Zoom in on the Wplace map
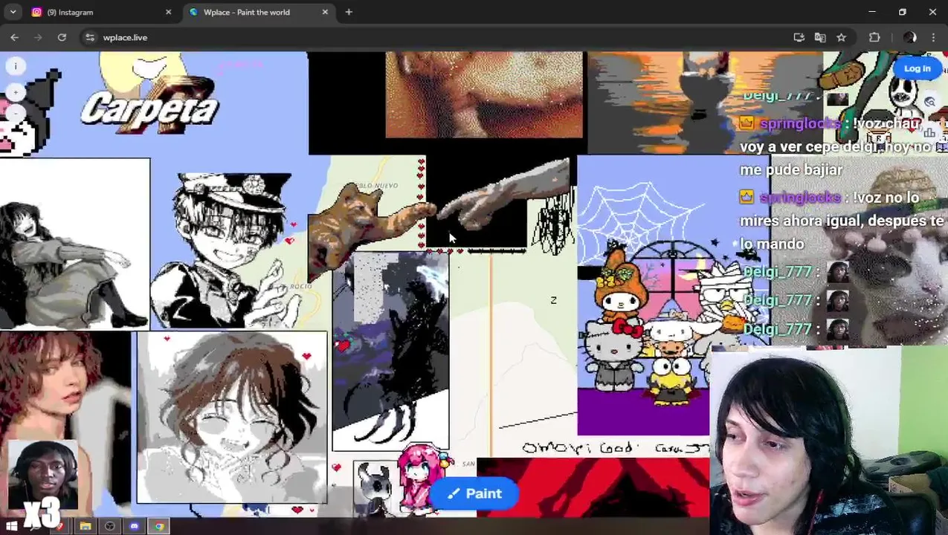The width and height of the screenshot is (948, 535). click(x=15, y=92)
